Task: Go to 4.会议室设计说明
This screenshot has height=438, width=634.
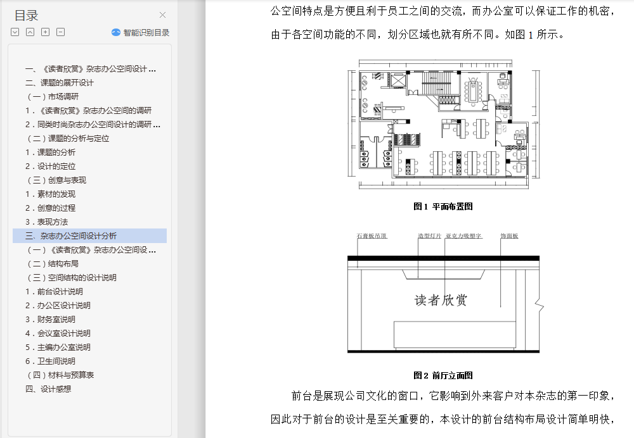Action: pyautogui.click(x=58, y=334)
